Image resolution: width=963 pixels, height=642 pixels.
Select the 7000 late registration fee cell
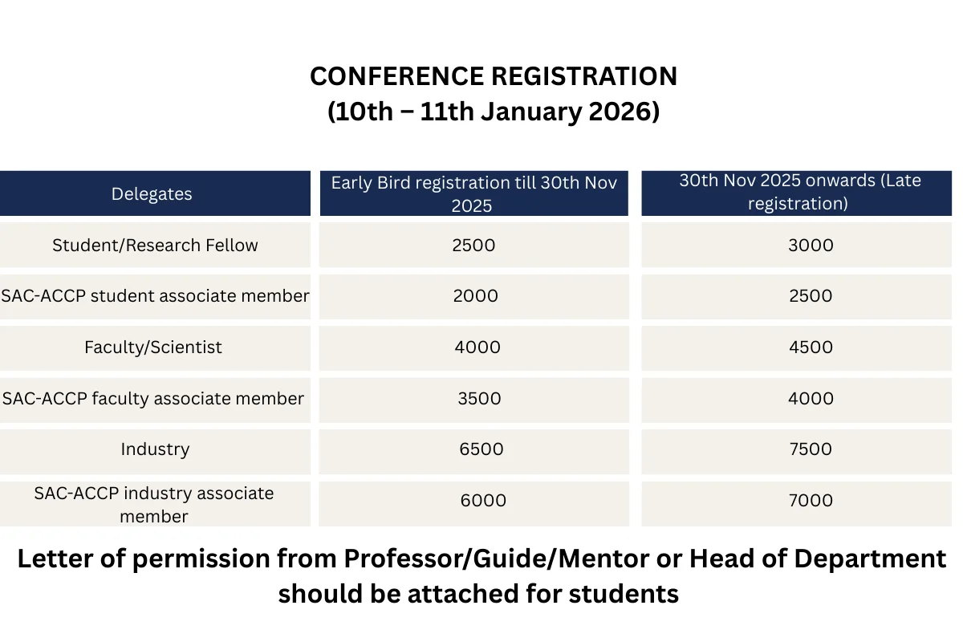click(x=811, y=501)
